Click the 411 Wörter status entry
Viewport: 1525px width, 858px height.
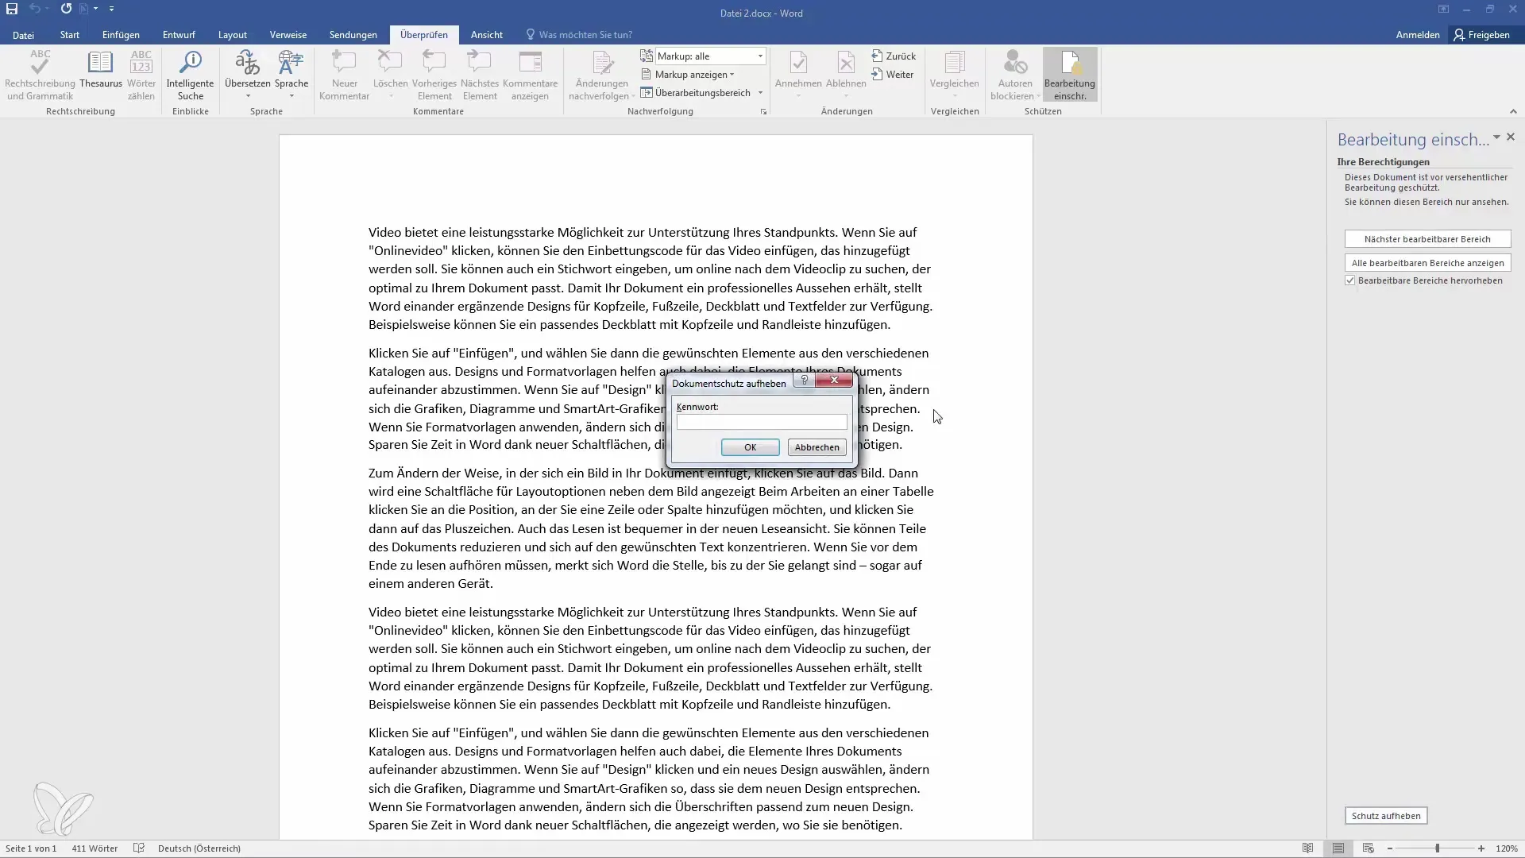(x=95, y=848)
